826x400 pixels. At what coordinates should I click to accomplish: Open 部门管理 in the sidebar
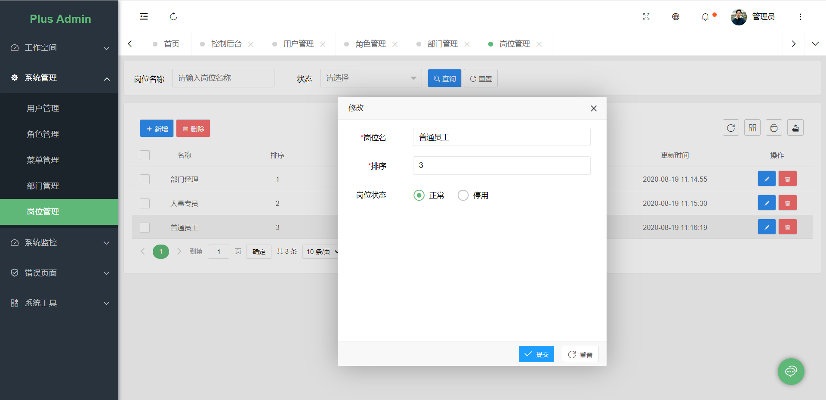pos(59,186)
